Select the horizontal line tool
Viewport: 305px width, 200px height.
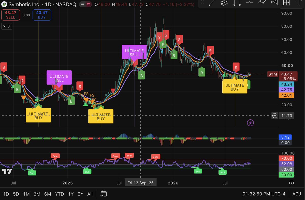249,3
